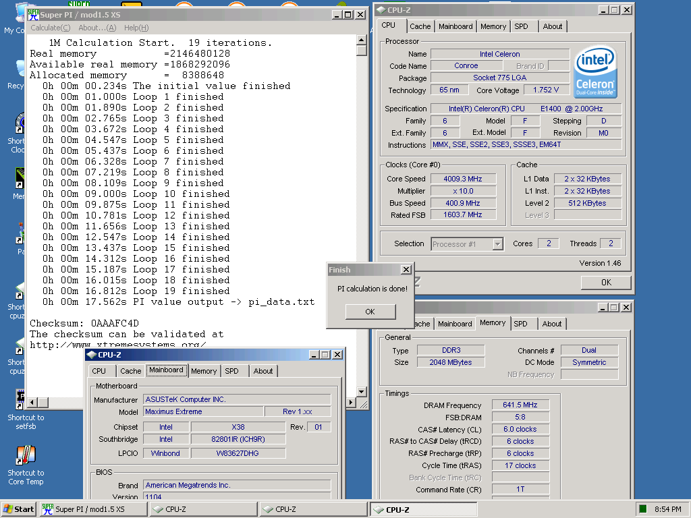Open Super PI Calculate menu
Screen dimensions: 691x518
tap(50, 28)
